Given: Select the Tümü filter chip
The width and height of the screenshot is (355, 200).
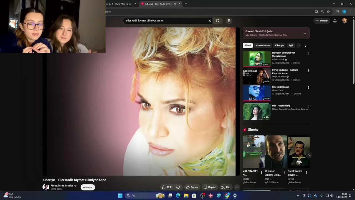Looking at the screenshot, I should click(248, 46).
